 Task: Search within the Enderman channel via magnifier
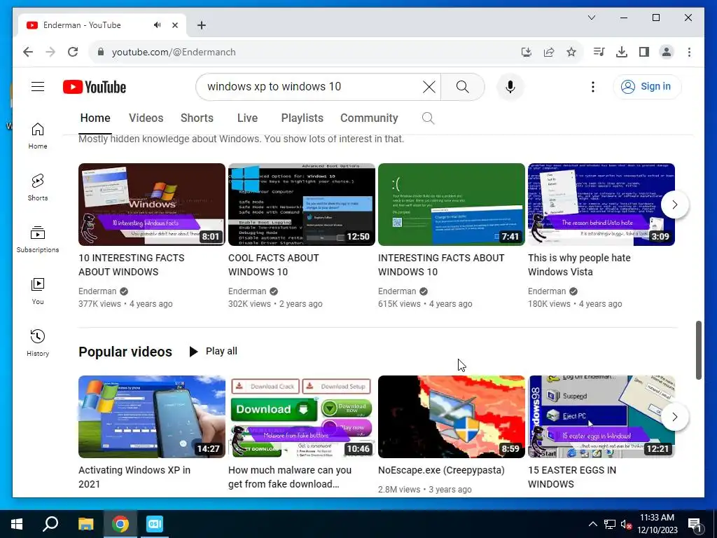click(428, 118)
